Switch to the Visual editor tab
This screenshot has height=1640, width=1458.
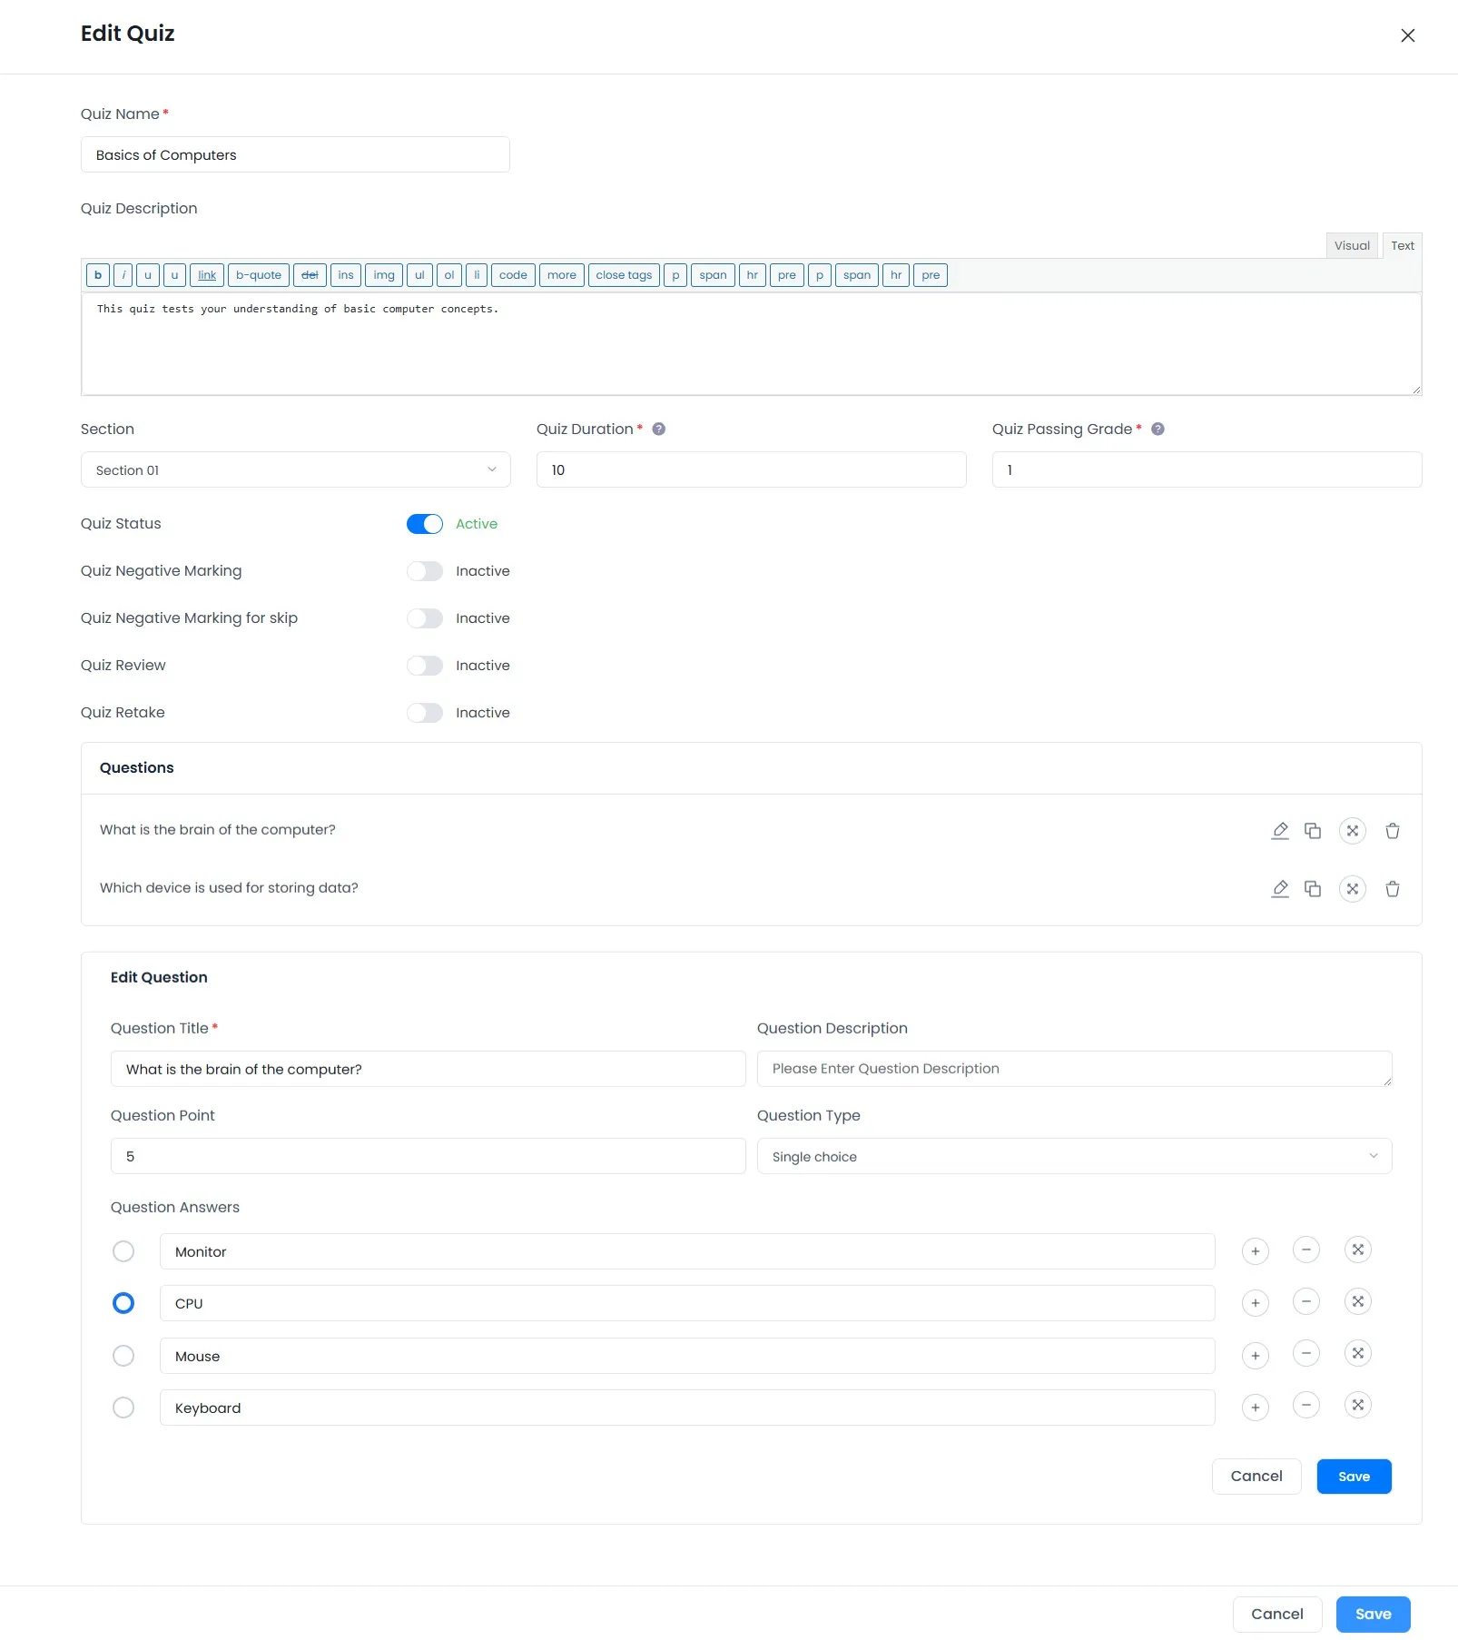pos(1351,246)
